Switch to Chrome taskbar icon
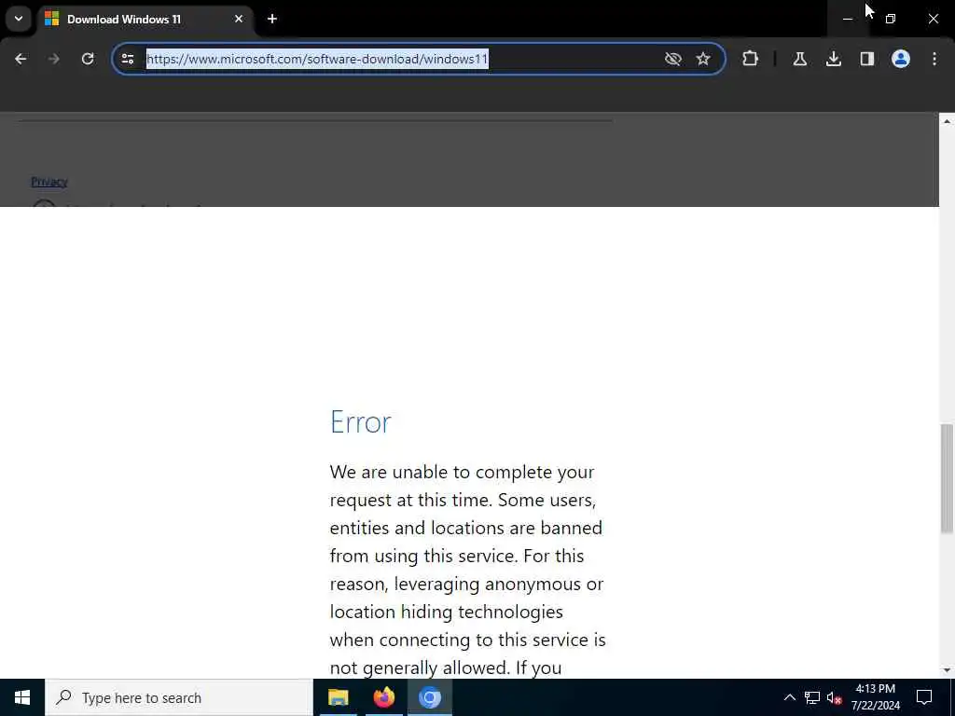The width and height of the screenshot is (955, 716). tap(429, 697)
